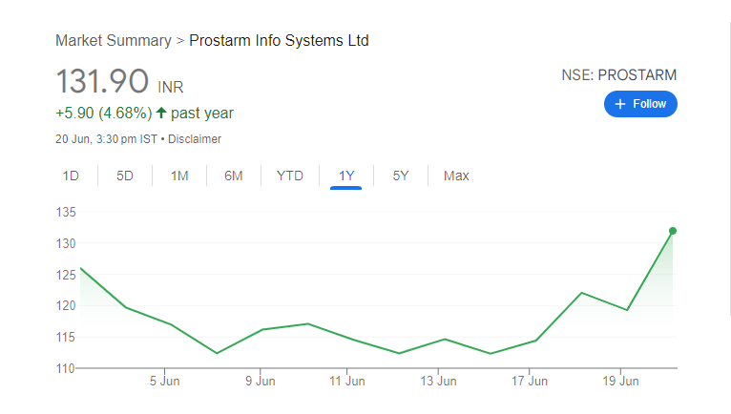Click the Follow button
The image size is (731, 414).
[640, 104]
